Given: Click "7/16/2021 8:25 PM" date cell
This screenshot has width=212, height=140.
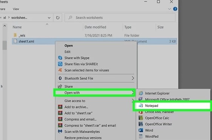Looking at the screenshot, I should point(98,35).
